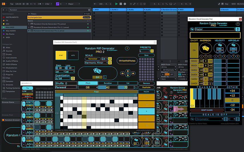244x152 pixels.
Task: Select the 5 Random Groove track header
Action: point(169,10)
